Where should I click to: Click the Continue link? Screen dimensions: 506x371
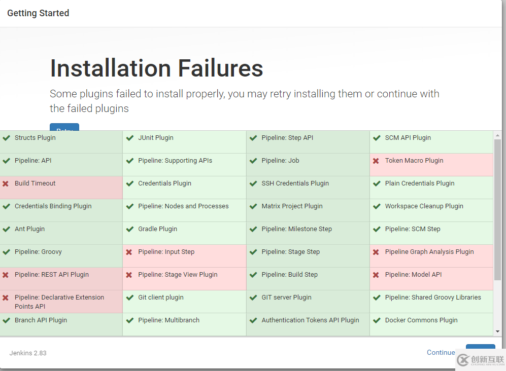pos(441,352)
